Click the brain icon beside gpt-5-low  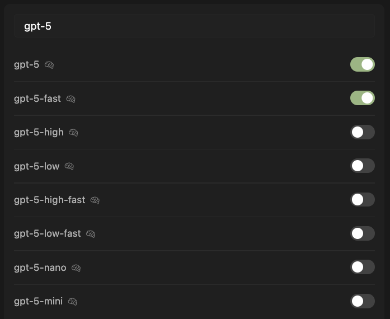click(x=69, y=166)
